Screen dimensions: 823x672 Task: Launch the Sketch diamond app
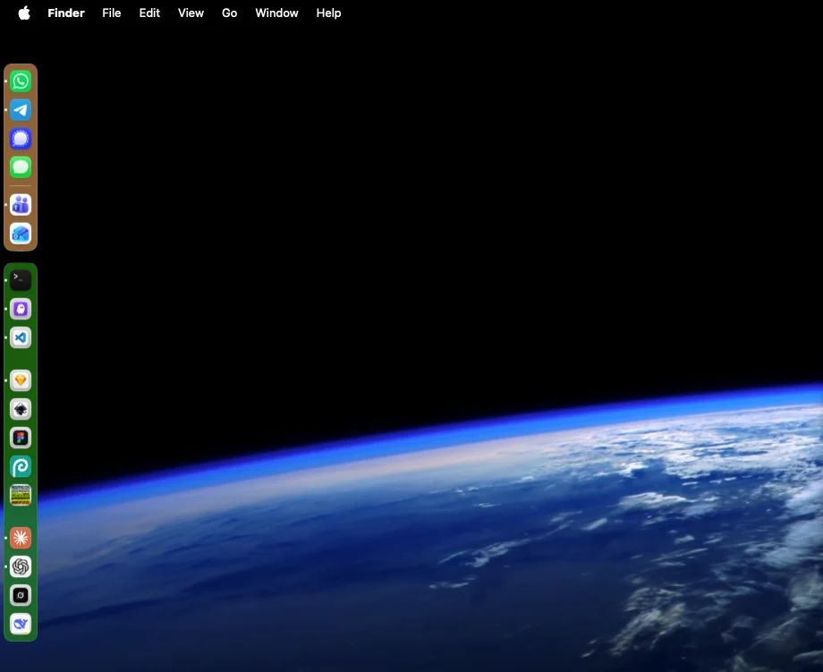21,380
